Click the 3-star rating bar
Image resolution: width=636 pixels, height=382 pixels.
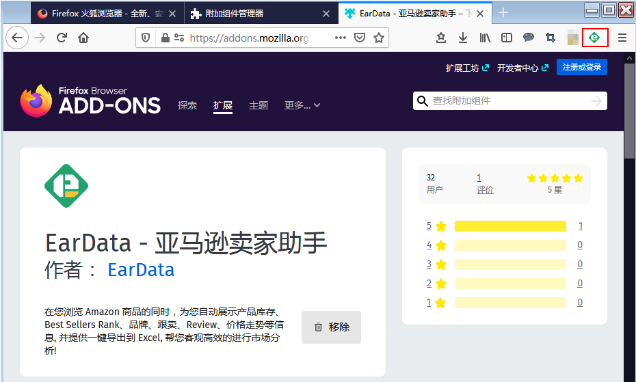click(510, 264)
